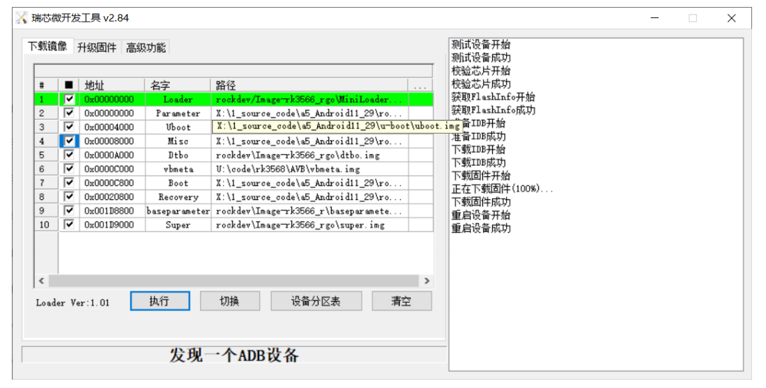766x388 pixels.
Task: Click the left arrow of the horizontal scrollbar
Action: point(42,281)
